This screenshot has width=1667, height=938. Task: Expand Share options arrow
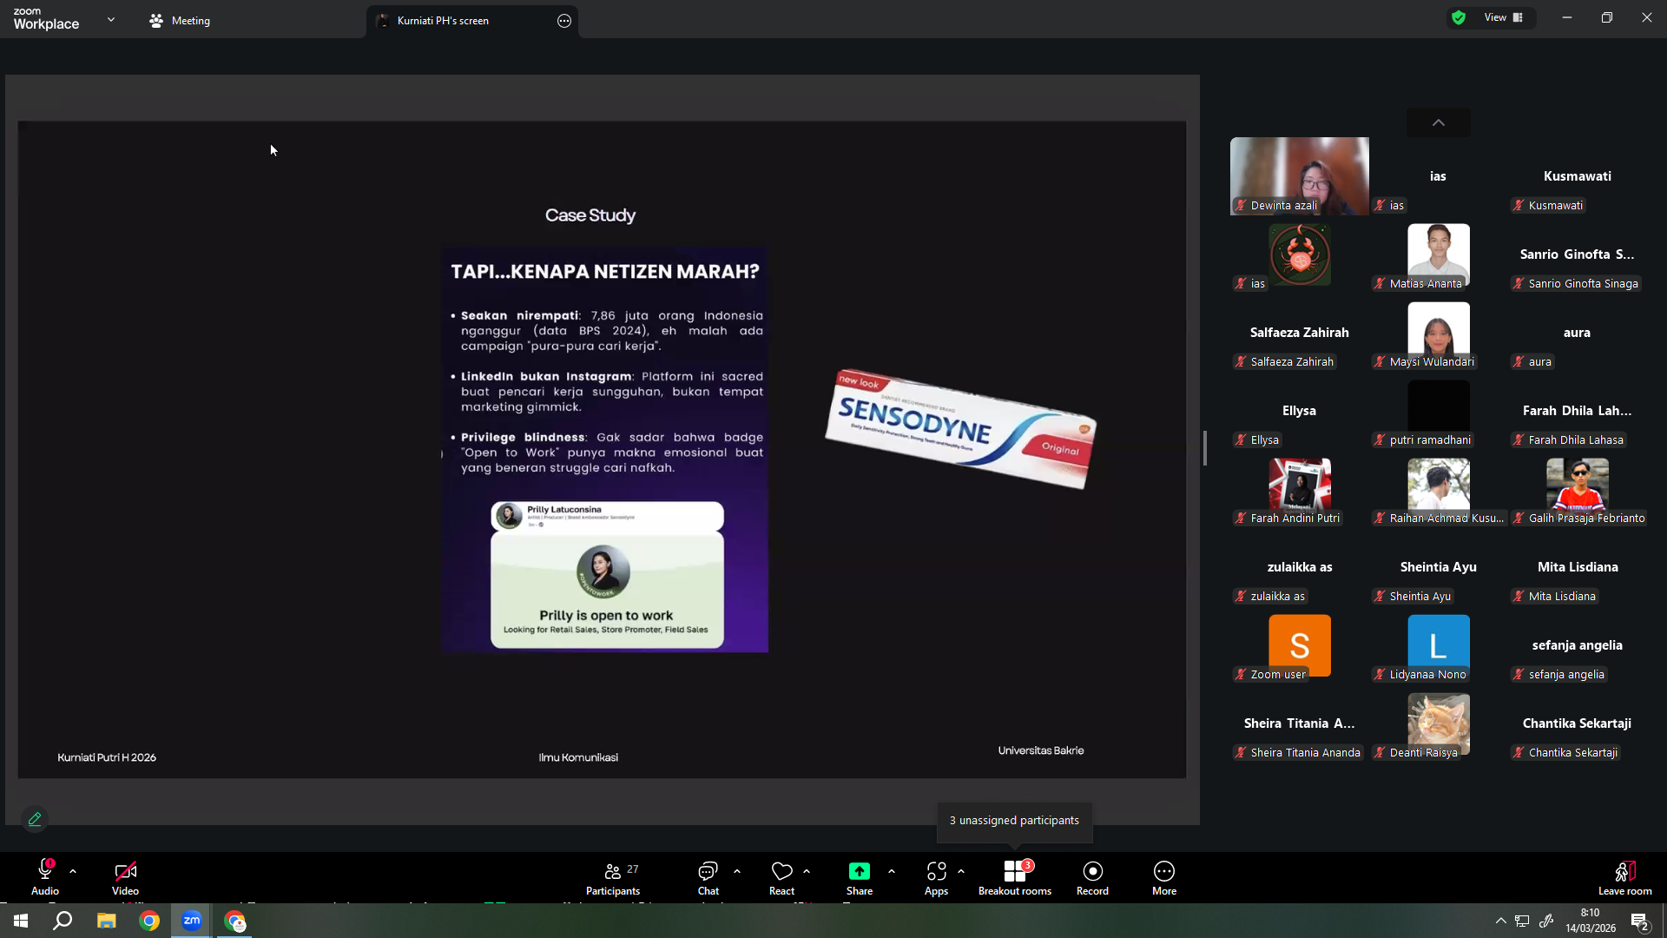click(892, 871)
